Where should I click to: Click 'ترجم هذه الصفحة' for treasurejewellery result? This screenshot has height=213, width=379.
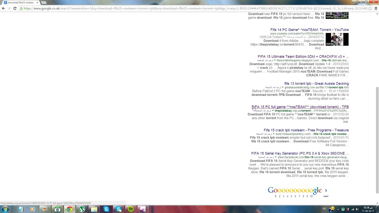(x=264, y=134)
